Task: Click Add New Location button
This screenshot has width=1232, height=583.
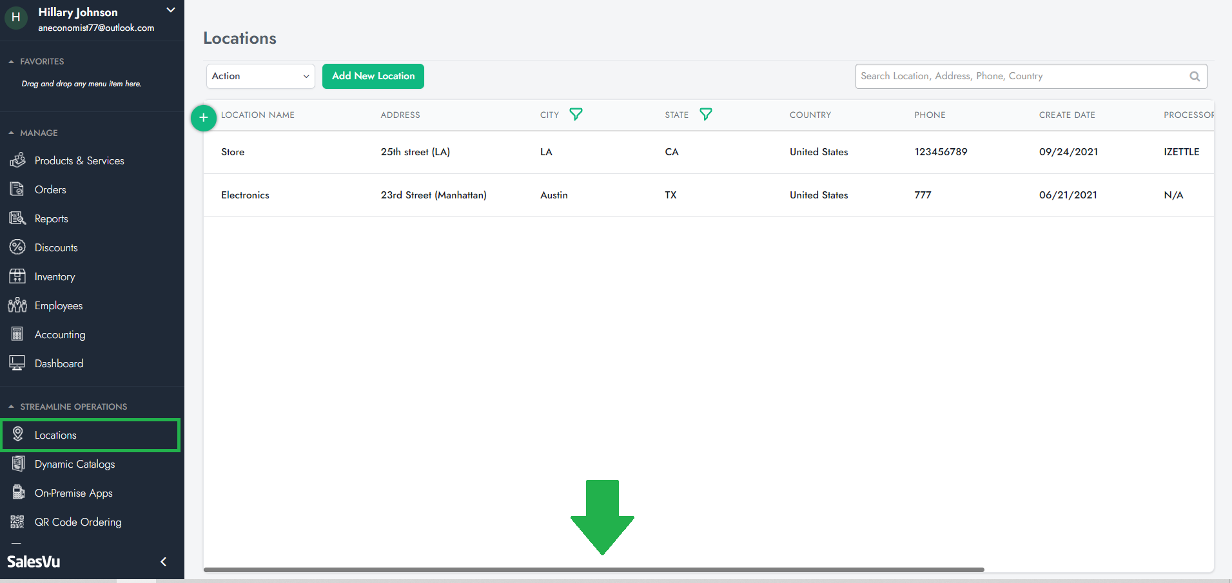Action: 373,76
